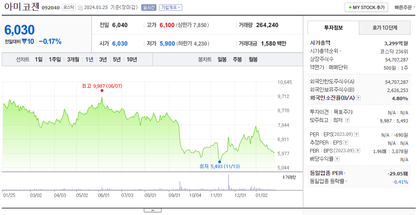Image resolution: width=417 pixels, height=215 pixels.
Task: Click the help icon next to 52주최고 최저
Action: point(347,120)
